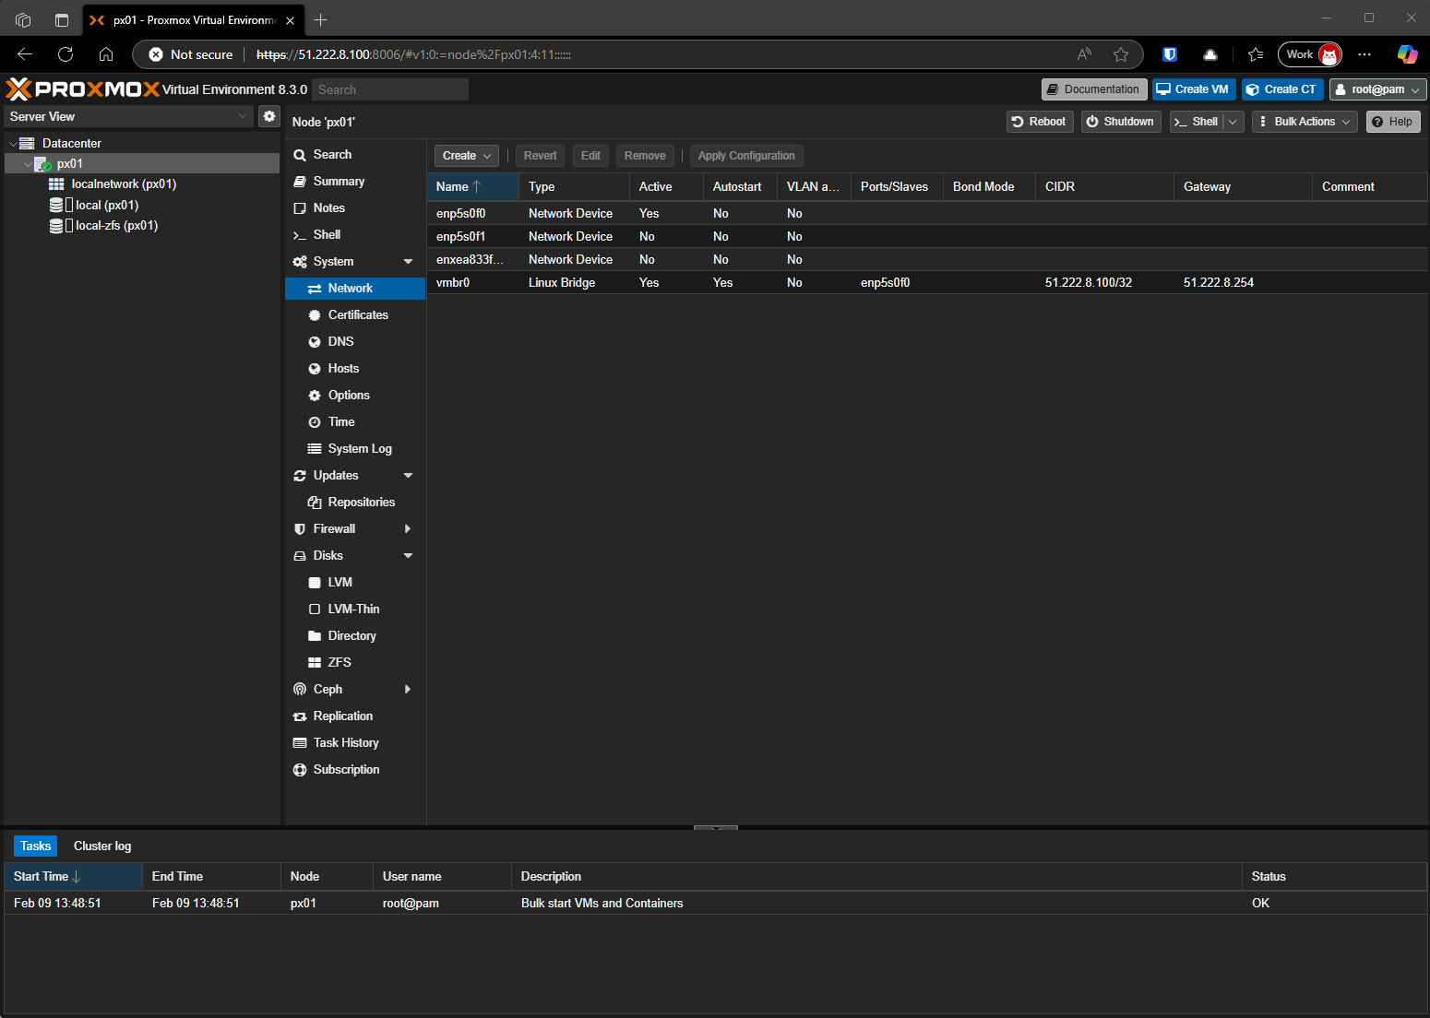Click the Proxmox logo in header
The height and width of the screenshot is (1018, 1430).
(x=83, y=89)
